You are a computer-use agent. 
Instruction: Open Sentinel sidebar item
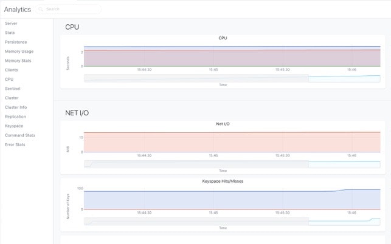click(13, 89)
